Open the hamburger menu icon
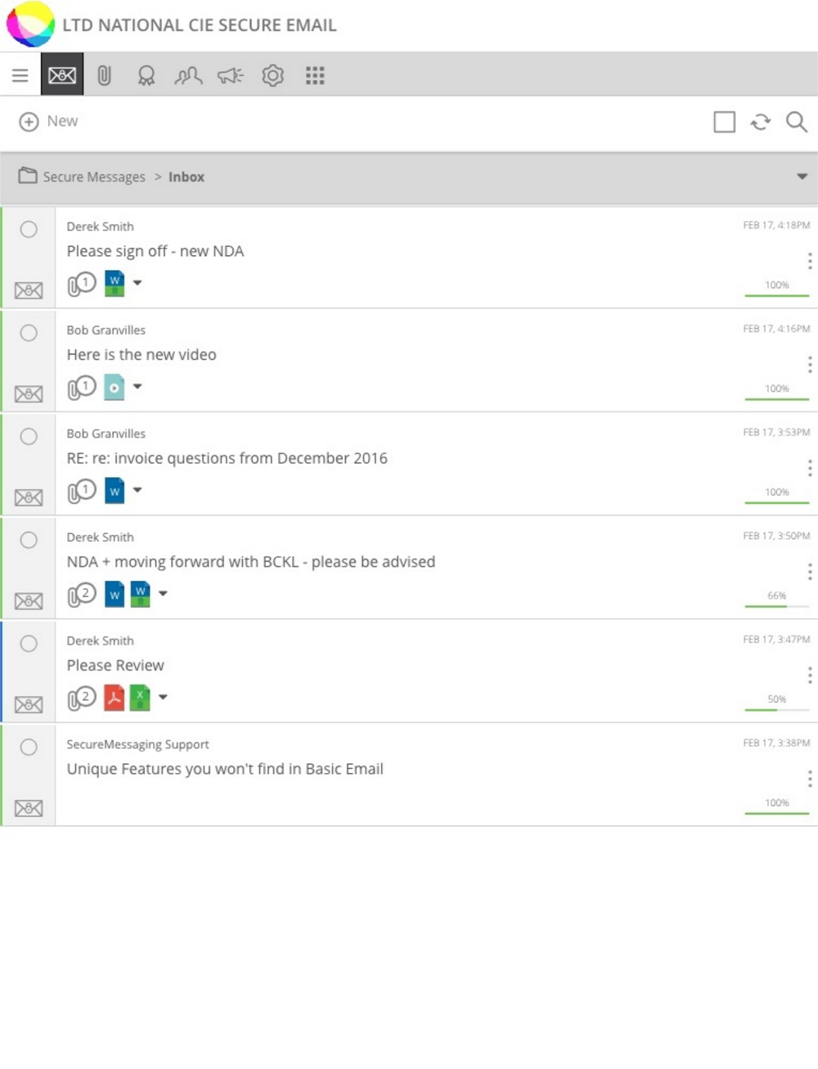This screenshot has width=818, height=1069. (x=20, y=76)
